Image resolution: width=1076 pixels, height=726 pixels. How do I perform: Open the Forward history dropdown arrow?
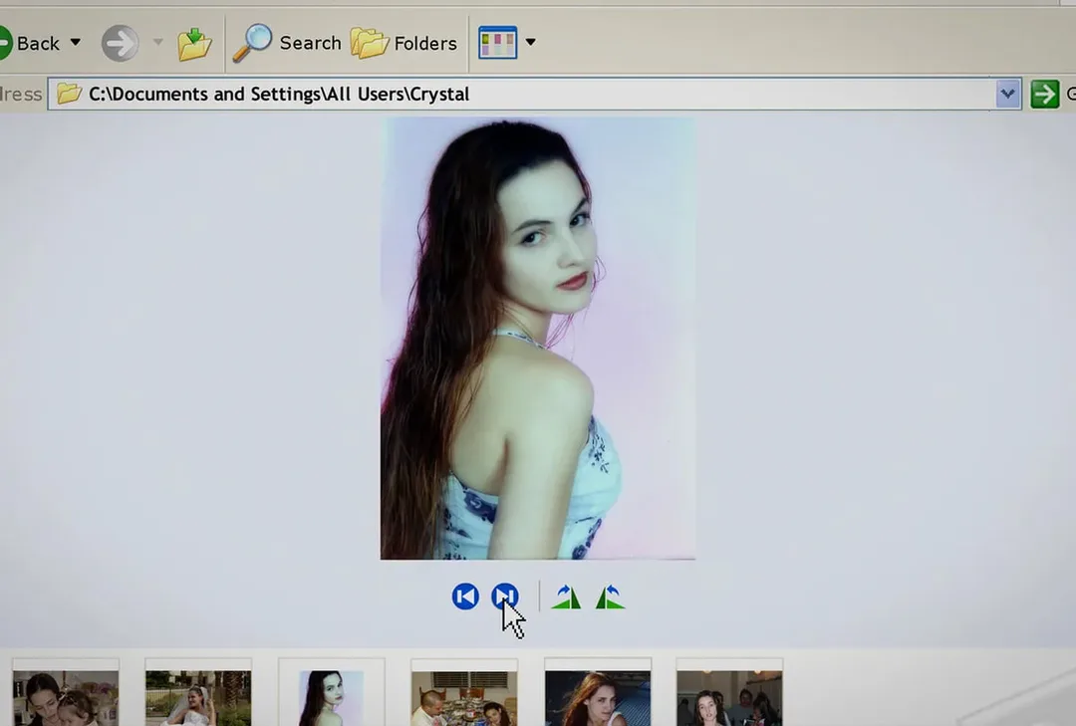157,43
